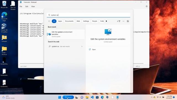Open the Notepad Edit menu

[x=27, y=6]
